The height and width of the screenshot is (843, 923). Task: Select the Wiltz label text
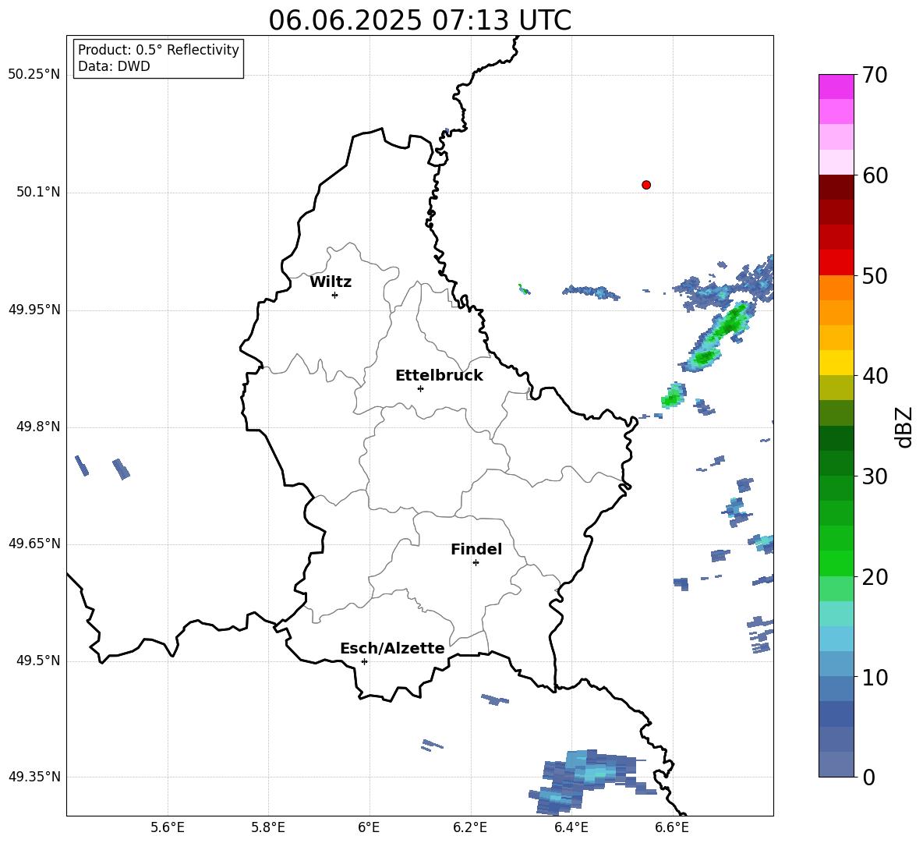point(331,282)
